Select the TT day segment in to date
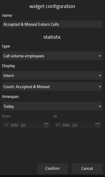 [58, 125]
